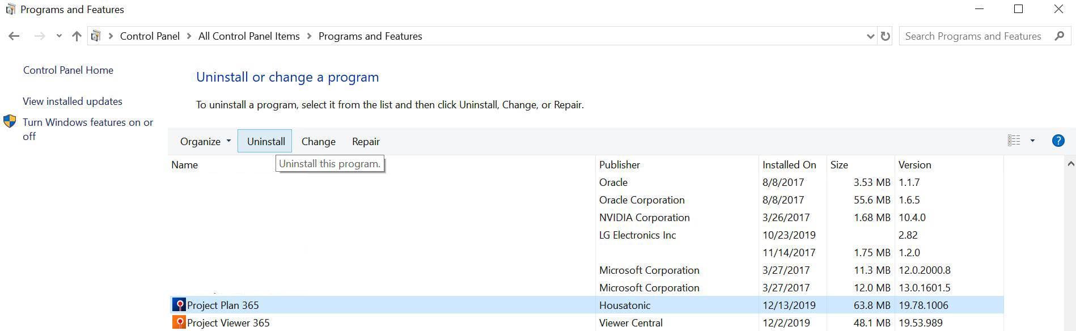Screen dimensions: 1076x331
Task: Click the Viewer Central publisher cell
Action: 631,322
